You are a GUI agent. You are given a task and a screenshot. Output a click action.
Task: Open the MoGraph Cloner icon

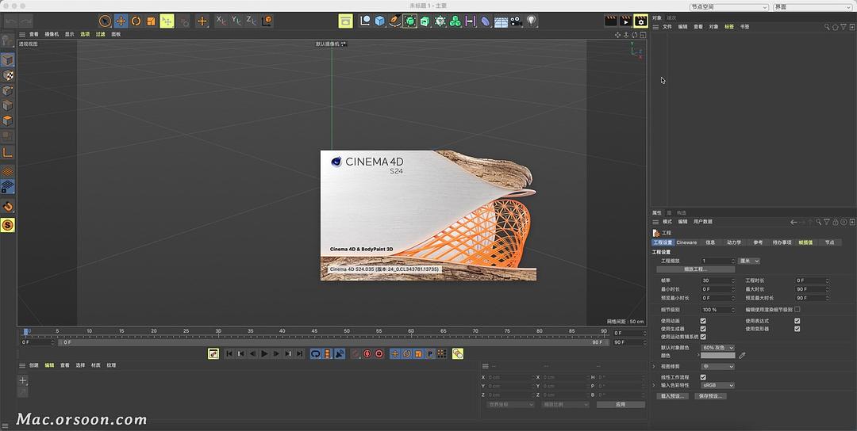click(x=455, y=21)
